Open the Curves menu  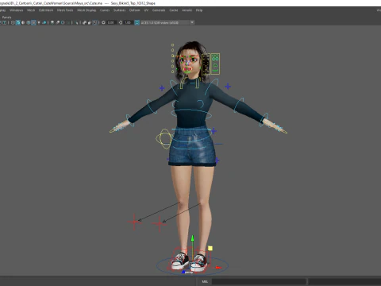tap(105, 10)
